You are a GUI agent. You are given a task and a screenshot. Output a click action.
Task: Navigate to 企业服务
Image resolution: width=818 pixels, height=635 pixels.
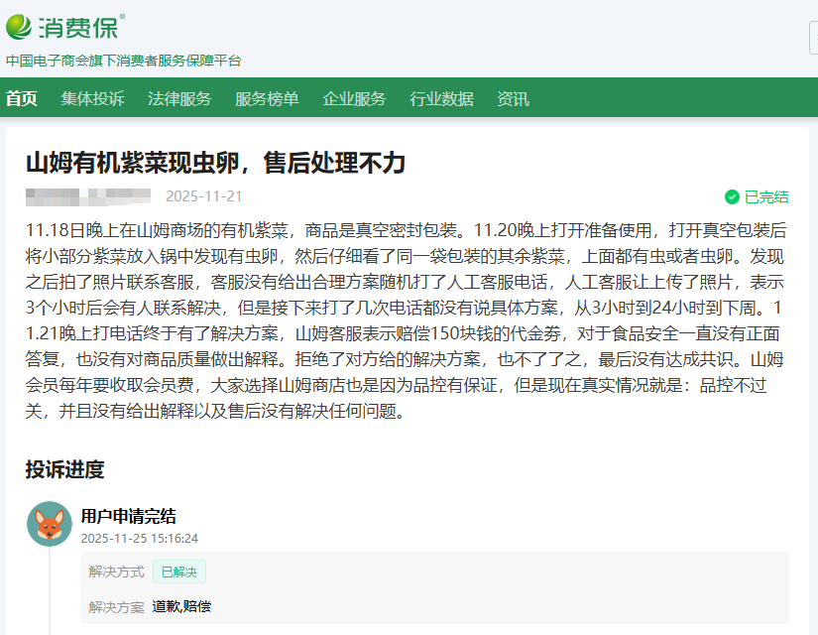(x=354, y=98)
